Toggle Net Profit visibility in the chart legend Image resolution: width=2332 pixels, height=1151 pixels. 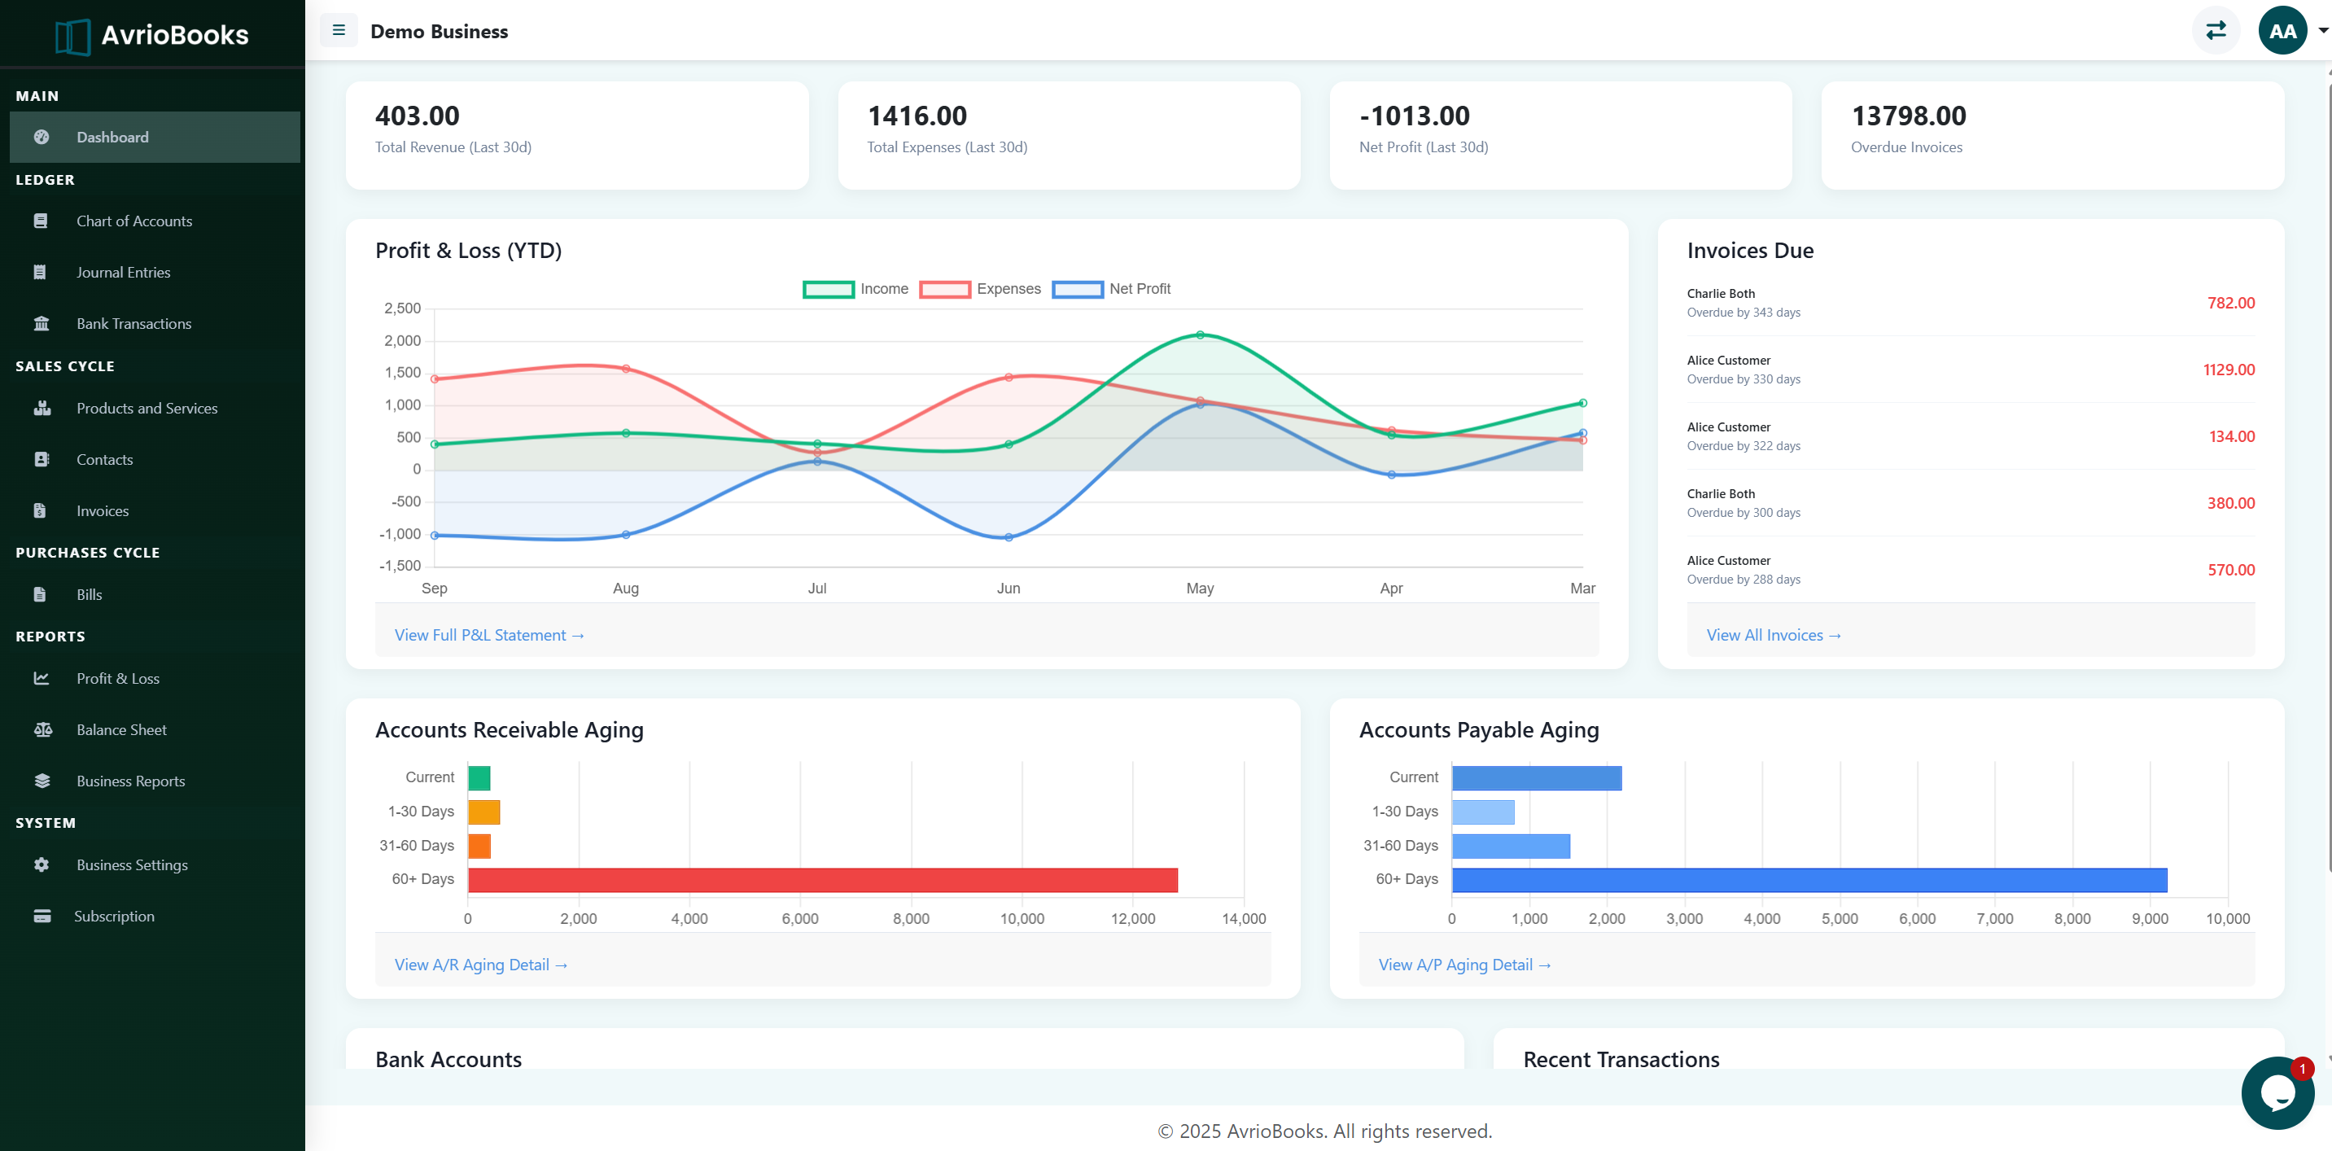pyautogui.click(x=1112, y=289)
